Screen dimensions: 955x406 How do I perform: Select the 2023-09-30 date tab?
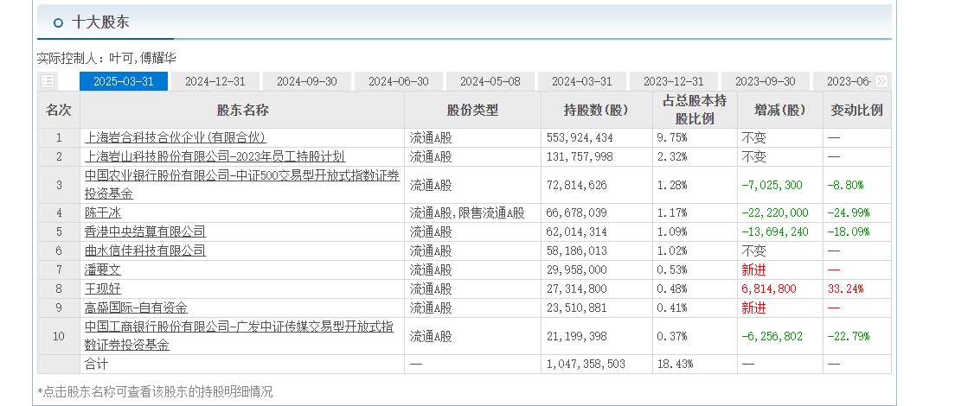pyautogui.click(x=765, y=81)
